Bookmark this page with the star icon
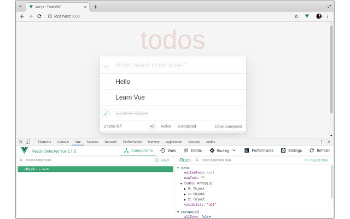Screen dimensions: 350x219 tap(296, 16)
